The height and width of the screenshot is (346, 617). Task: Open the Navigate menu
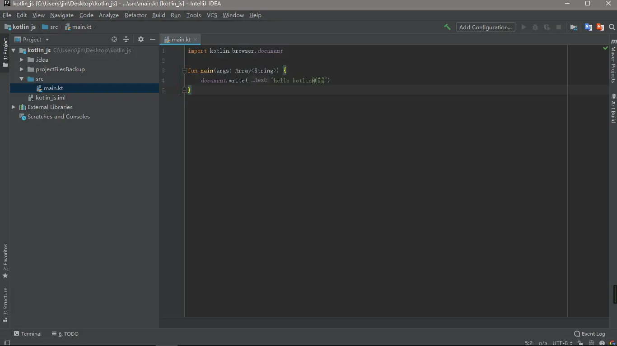click(62, 15)
